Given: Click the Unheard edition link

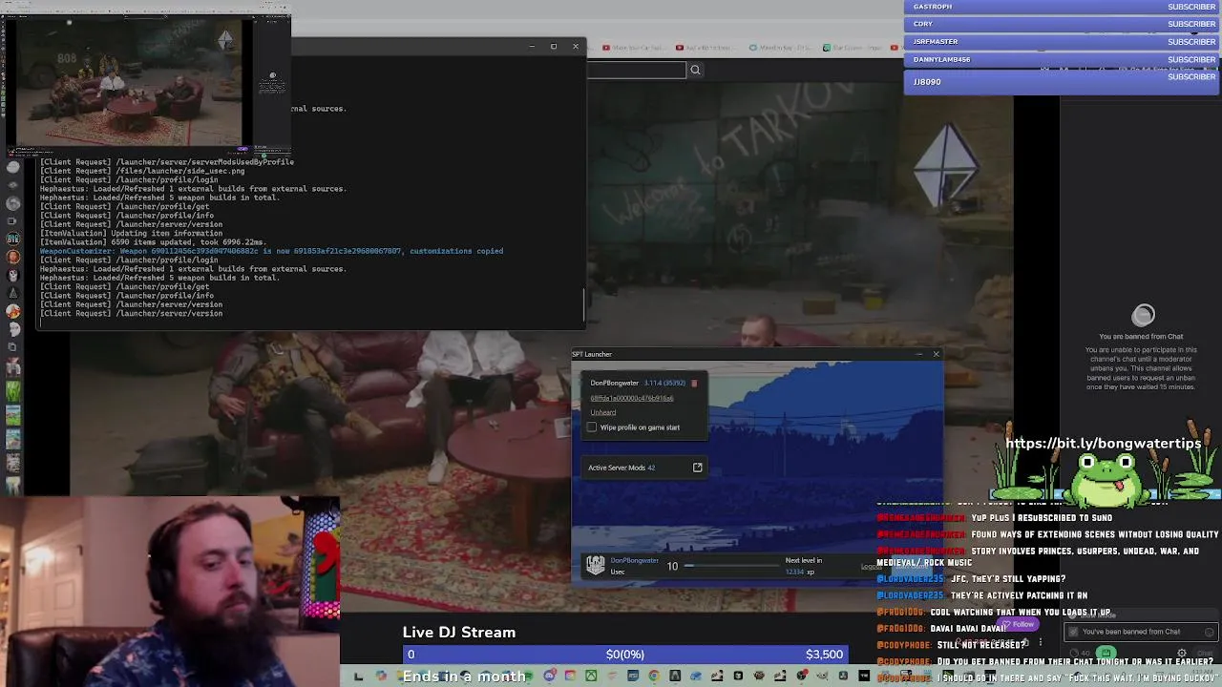Looking at the screenshot, I should (602, 412).
